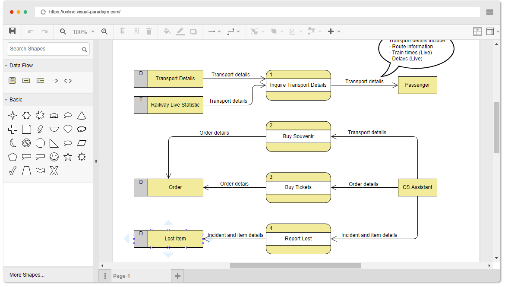Screen dimensions: 505x287
Task: Select the Data Flow arrow tool
Action: [54, 80]
